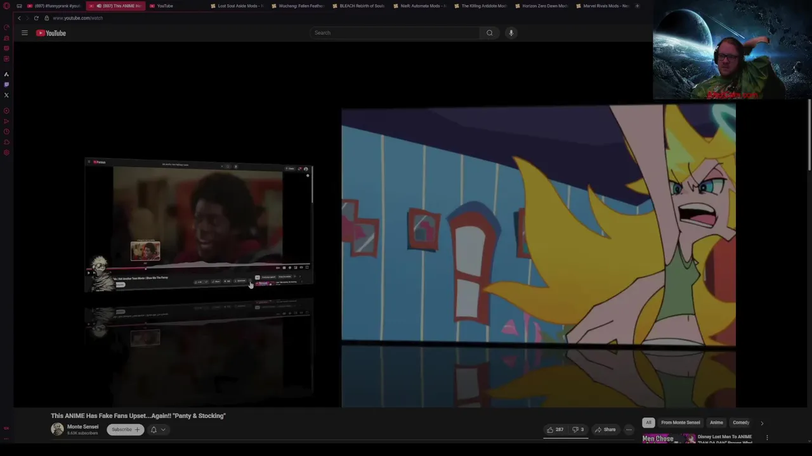Subscribe to Monte Sensei channel

pos(125,429)
